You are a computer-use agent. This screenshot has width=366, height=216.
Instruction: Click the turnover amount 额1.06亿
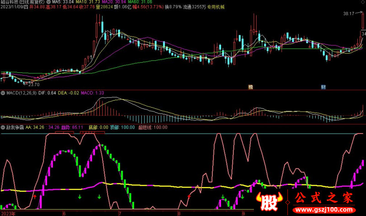click(123, 7)
